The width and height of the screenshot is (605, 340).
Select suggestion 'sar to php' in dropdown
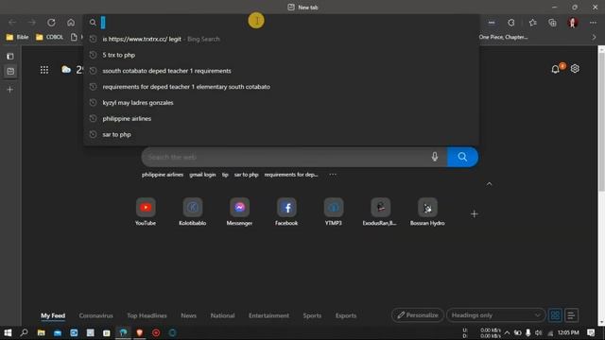pyautogui.click(x=282, y=134)
